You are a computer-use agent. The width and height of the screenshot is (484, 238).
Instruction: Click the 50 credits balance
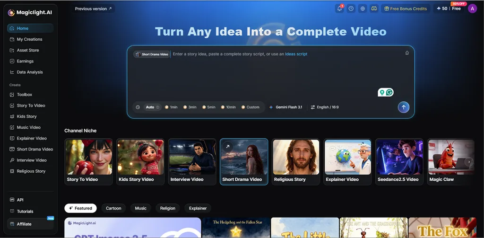point(442,9)
